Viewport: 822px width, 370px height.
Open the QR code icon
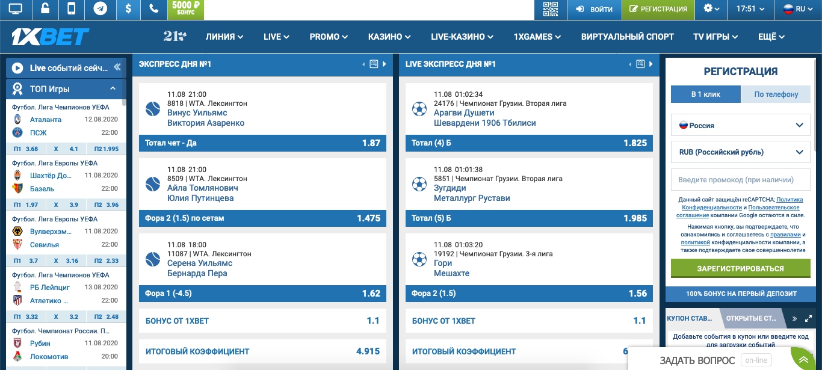pyautogui.click(x=551, y=9)
